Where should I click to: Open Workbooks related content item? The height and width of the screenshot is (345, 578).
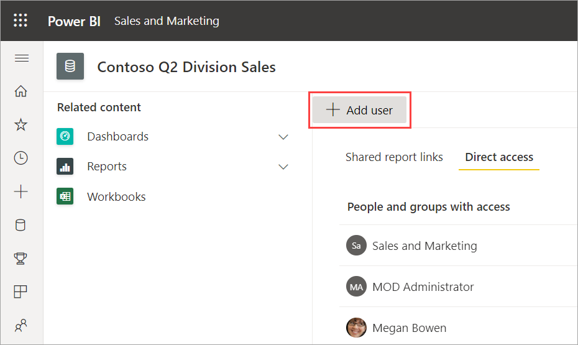click(116, 196)
